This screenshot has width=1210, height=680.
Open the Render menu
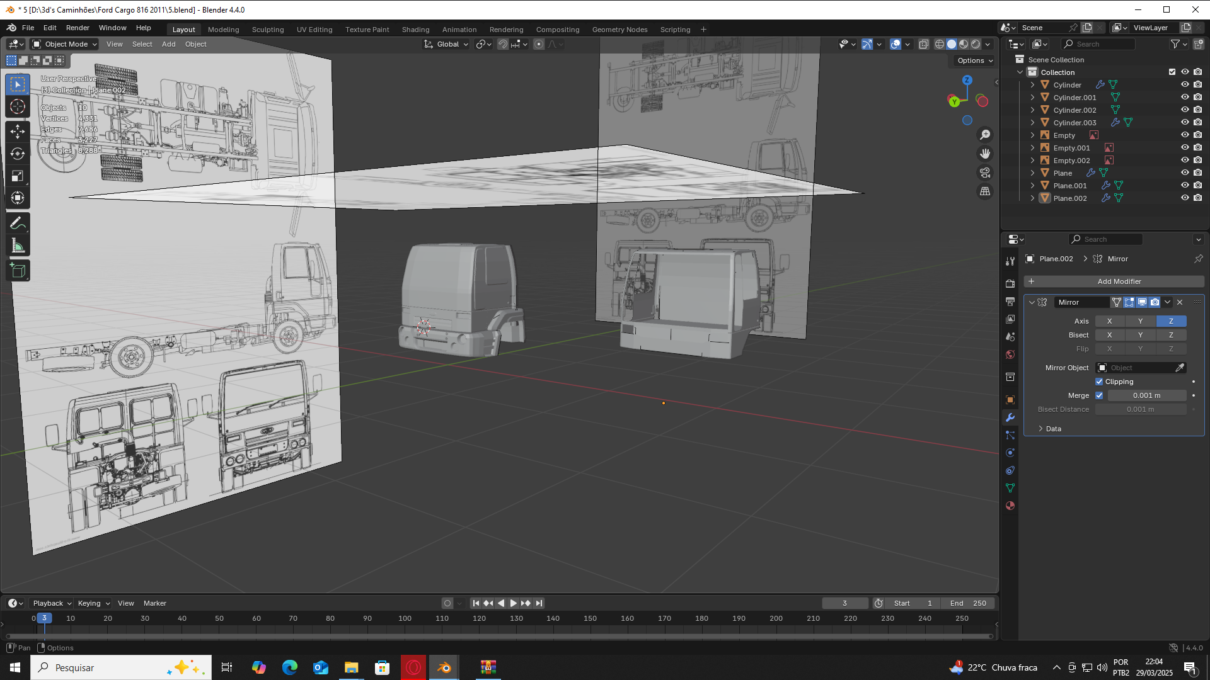[78, 28]
